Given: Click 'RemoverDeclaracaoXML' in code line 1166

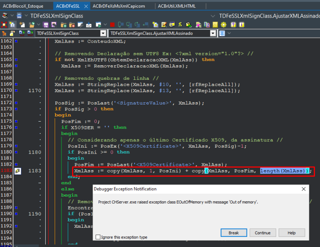Looking at the screenshot, I should [x=126, y=66].
